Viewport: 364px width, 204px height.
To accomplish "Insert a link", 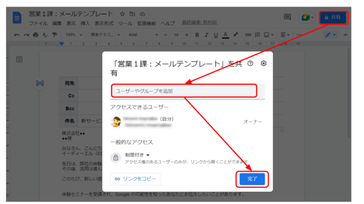I will click(x=248, y=35).
